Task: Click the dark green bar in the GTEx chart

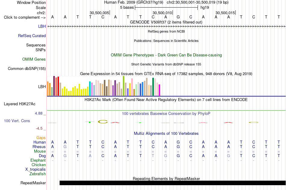Action: [153, 87]
